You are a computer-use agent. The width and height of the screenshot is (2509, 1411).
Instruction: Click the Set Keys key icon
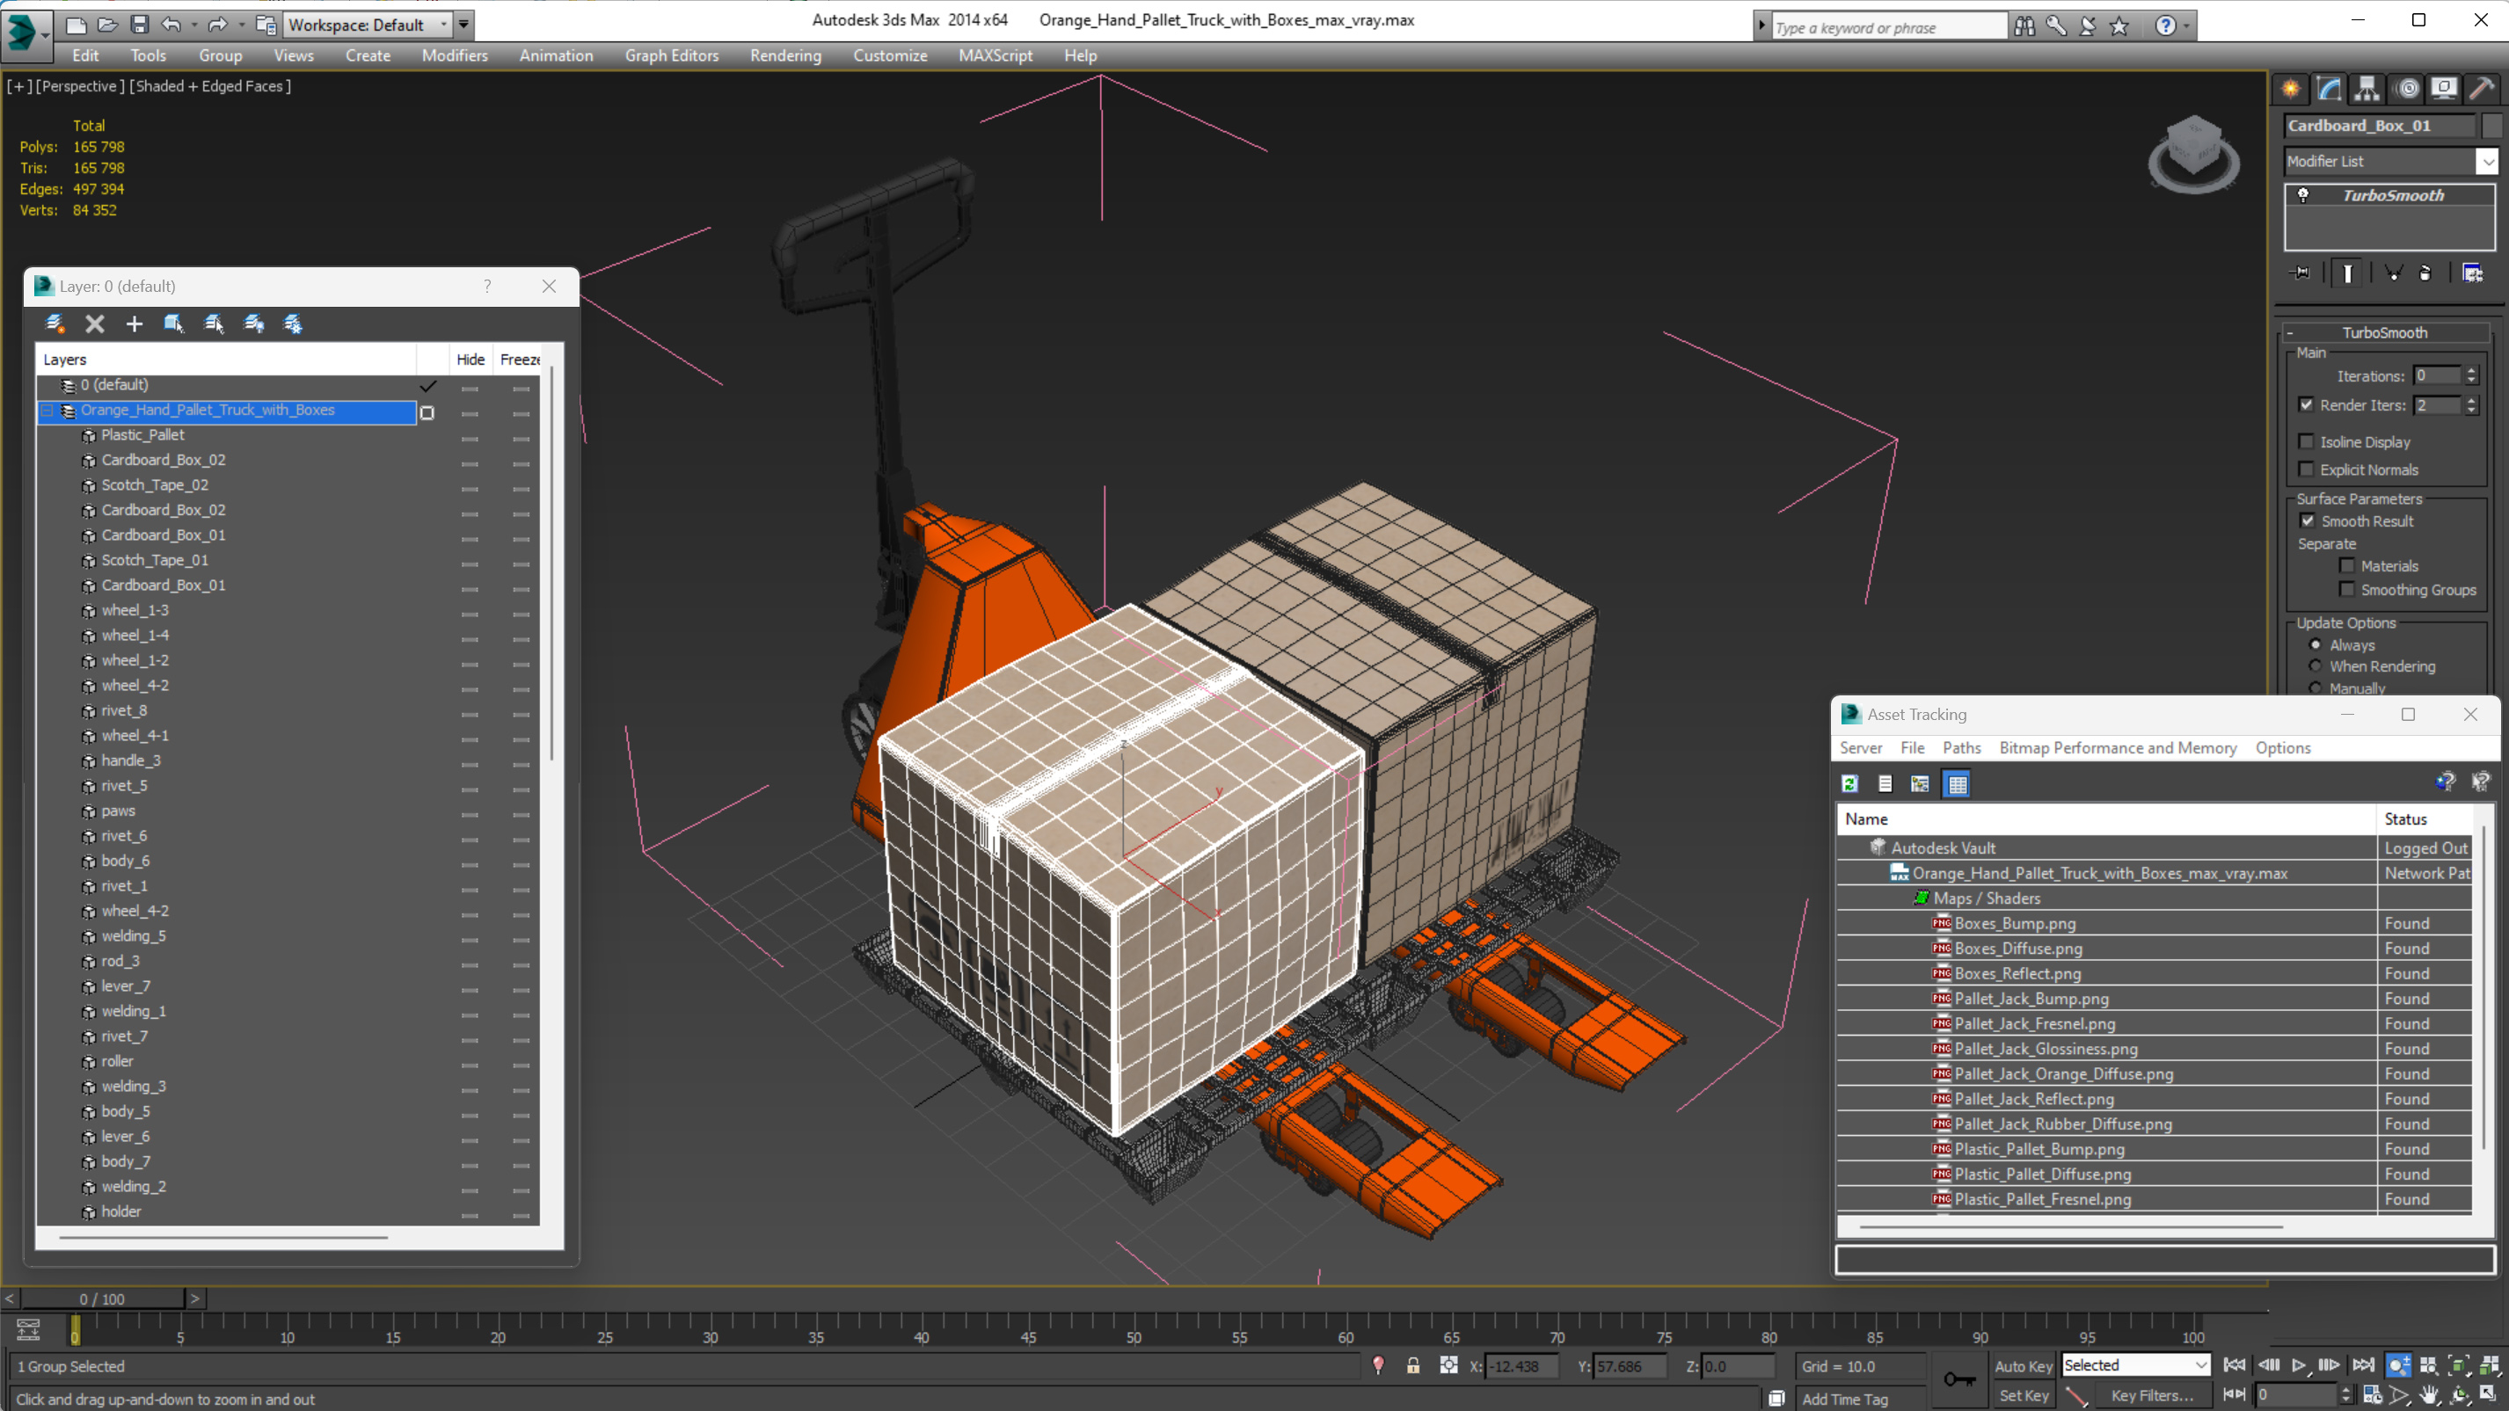point(1958,1378)
